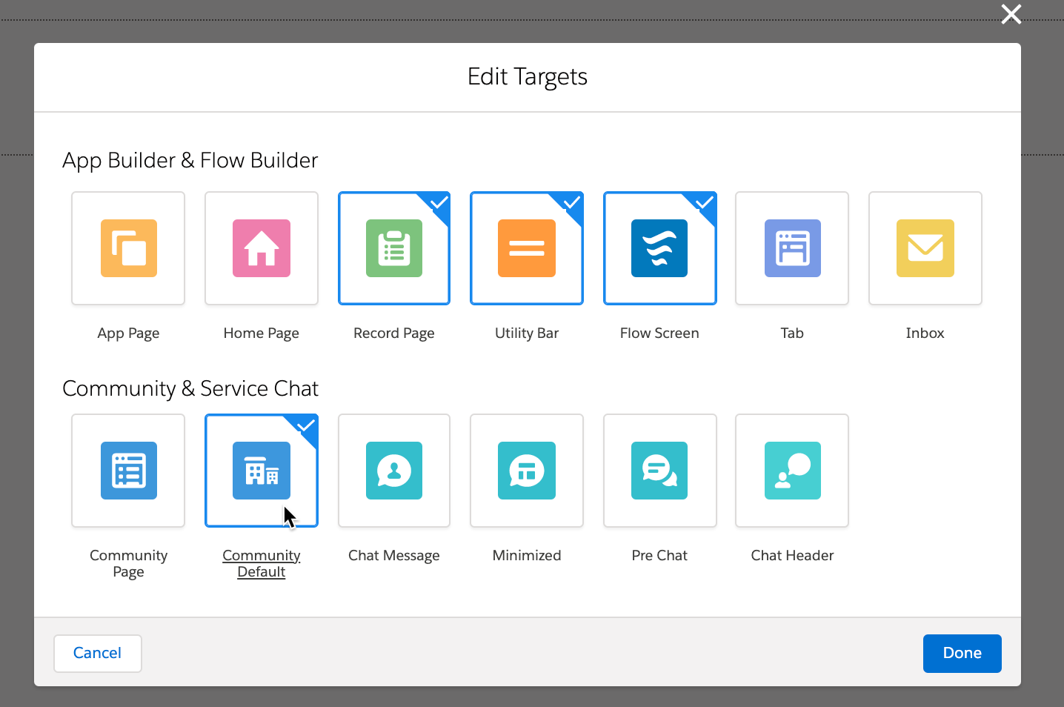Select the Inbox target
Viewport: 1064px width, 707px height.
[x=925, y=248]
